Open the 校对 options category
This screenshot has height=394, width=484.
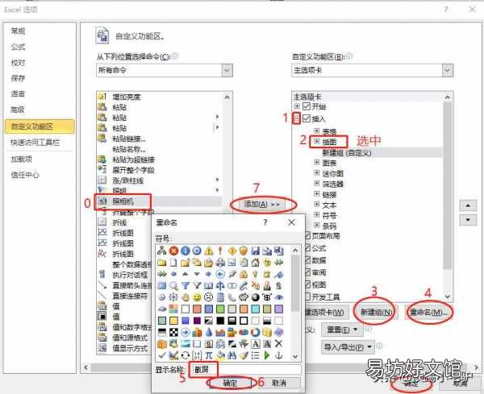point(40,63)
